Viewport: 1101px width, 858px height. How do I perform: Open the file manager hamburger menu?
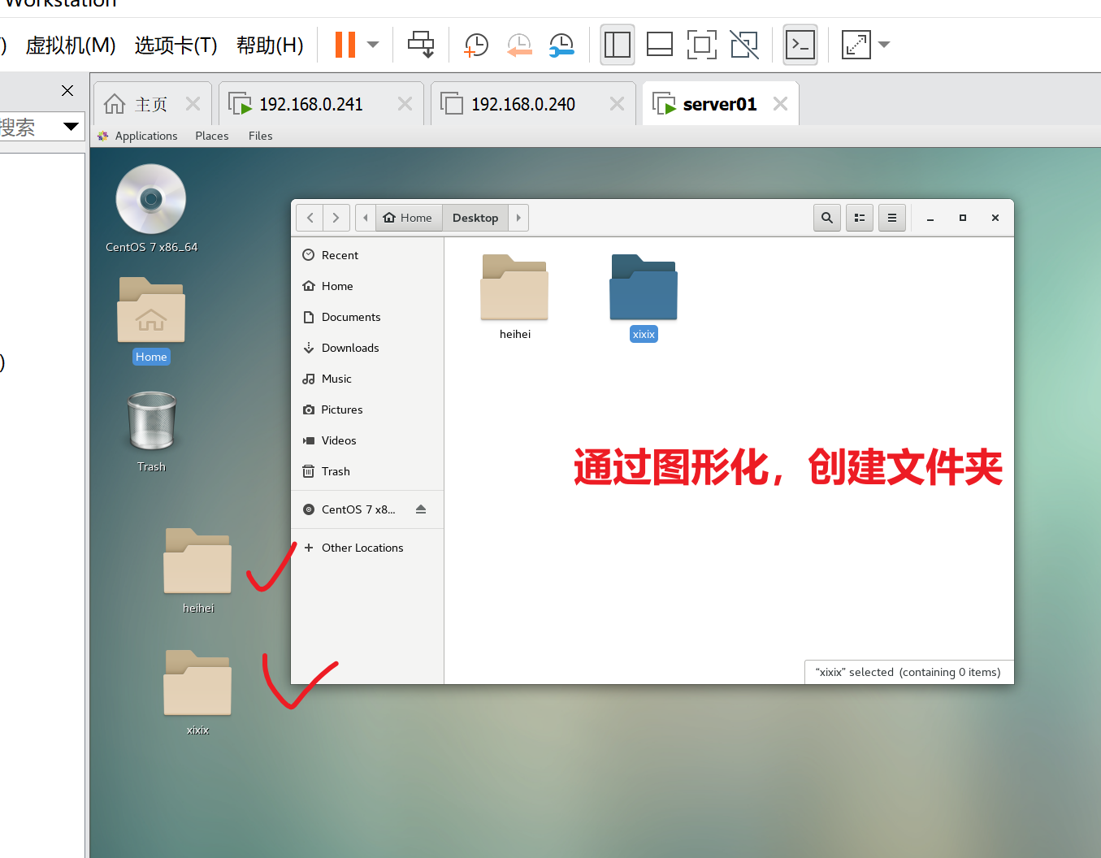pos(891,218)
